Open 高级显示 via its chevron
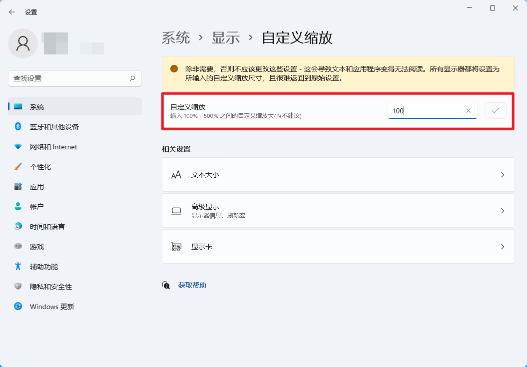Screen dimensions: 527x367 (x=503, y=210)
